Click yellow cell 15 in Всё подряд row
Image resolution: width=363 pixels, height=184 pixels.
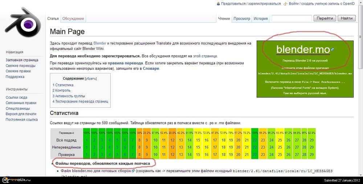coord(198,140)
